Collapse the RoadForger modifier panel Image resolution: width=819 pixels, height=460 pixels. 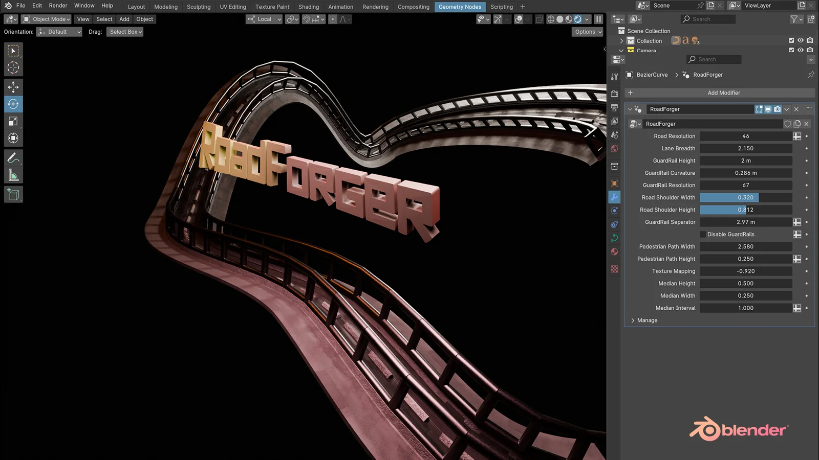point(630,109)
